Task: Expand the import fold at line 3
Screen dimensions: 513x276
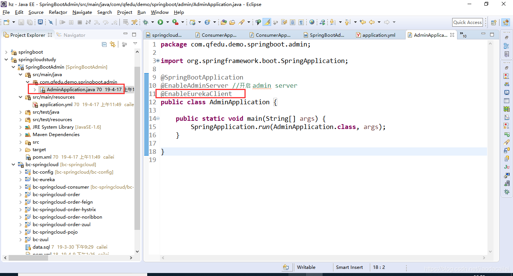Action: (158, 60)
